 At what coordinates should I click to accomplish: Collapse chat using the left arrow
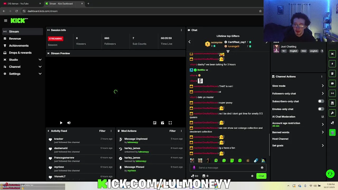pos(189,42)
